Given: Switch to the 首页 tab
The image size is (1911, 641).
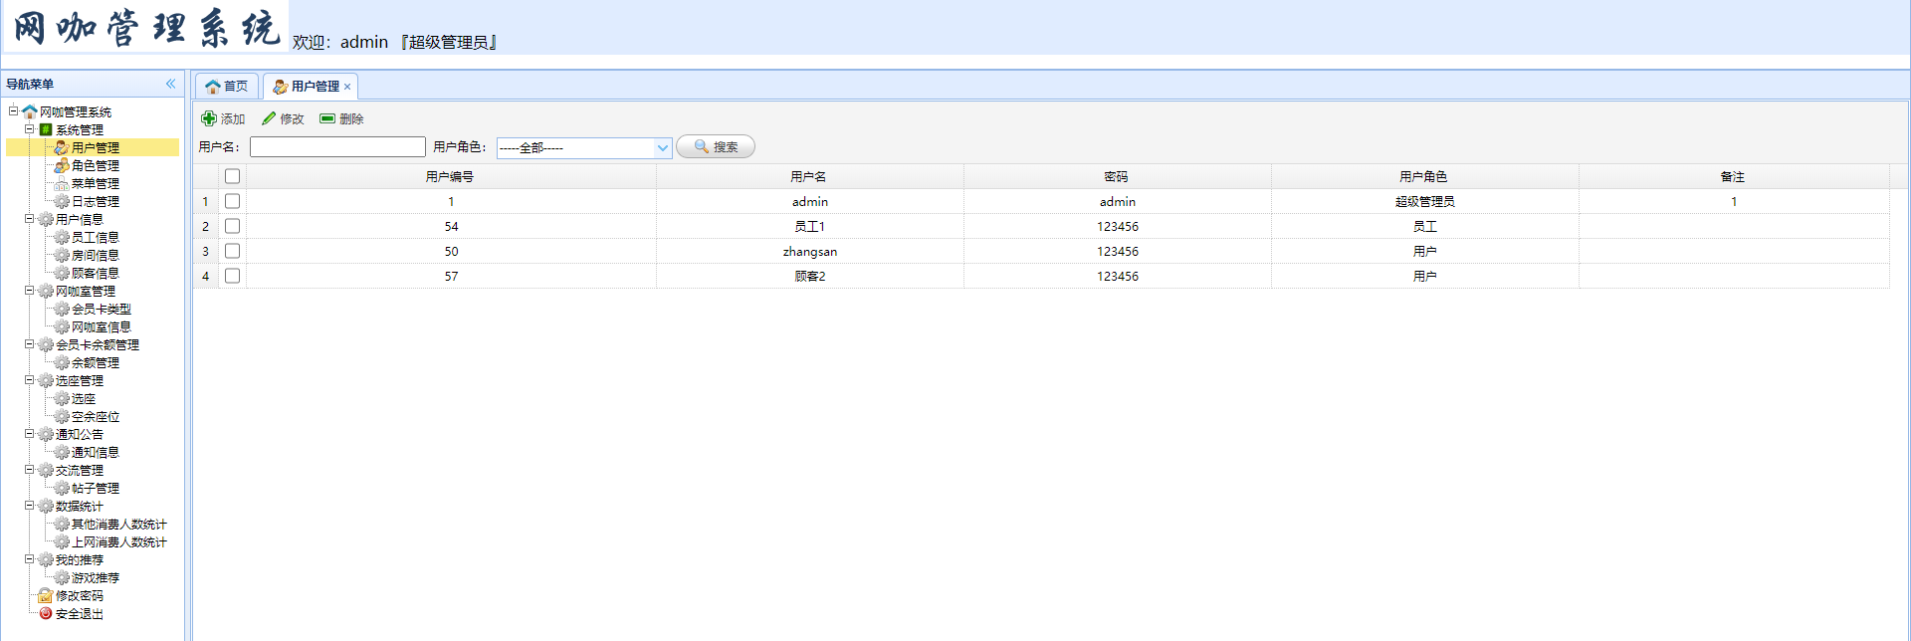Looking at the screenshot, I should (227, 87).
